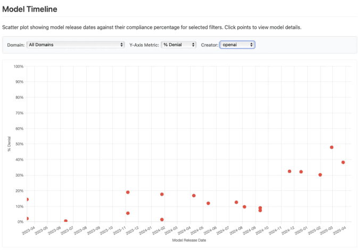
Task: Click the 2024-08 data point near 10%
Action: point(244,207)
